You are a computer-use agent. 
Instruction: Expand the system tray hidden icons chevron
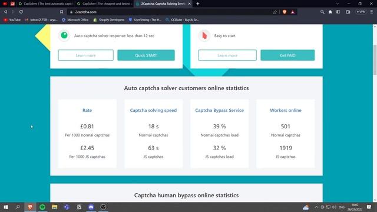[316, 207]
